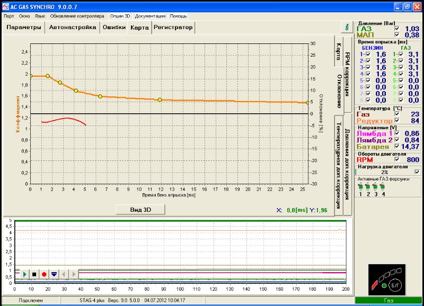The width and height of the screenshot is (424, 306).
Task: Toggle the Лямбда 1 voltage checkbox
Action: click(398, 133)
